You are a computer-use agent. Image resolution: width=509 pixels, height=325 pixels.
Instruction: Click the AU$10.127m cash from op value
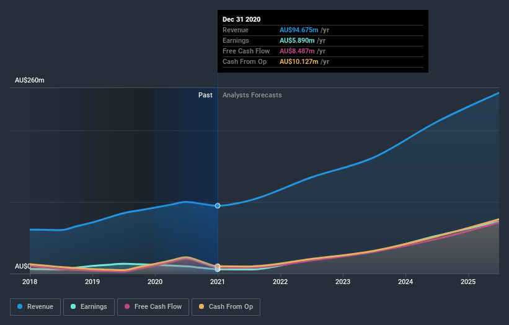pyautogui.click(x=299, y=61)
